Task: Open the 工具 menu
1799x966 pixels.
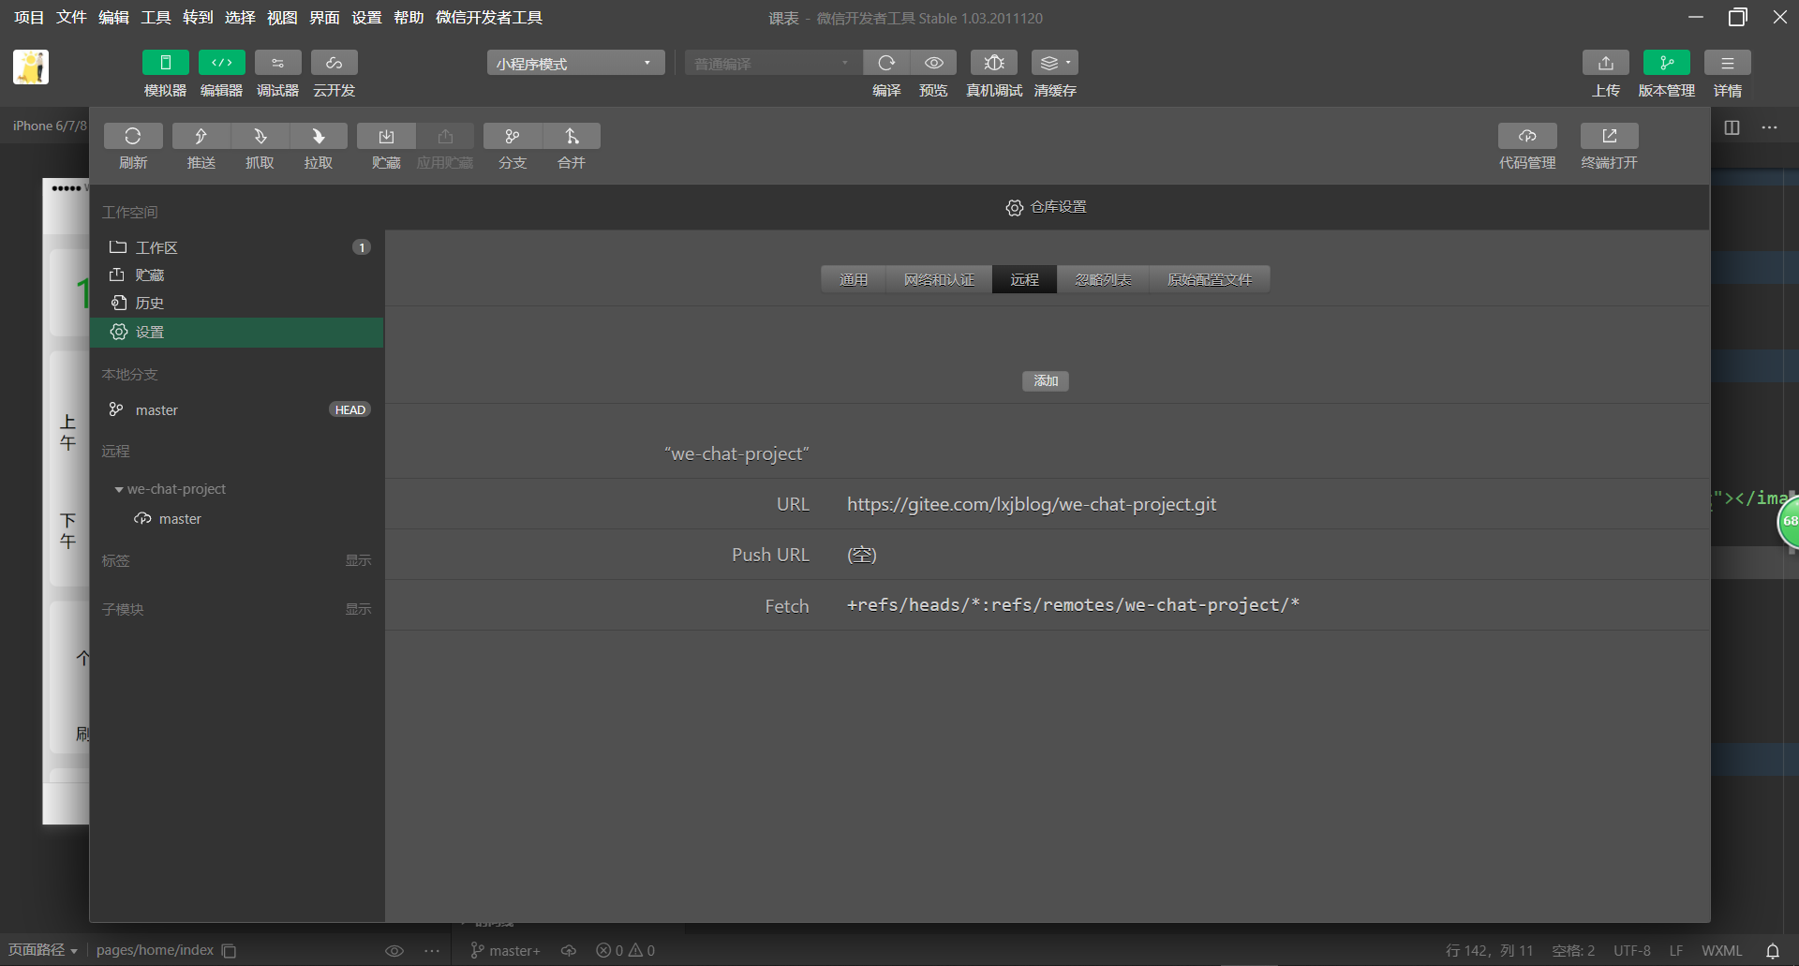Action: click(x=156, y=18)
